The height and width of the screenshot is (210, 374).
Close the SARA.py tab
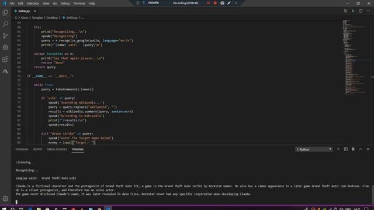35,11
